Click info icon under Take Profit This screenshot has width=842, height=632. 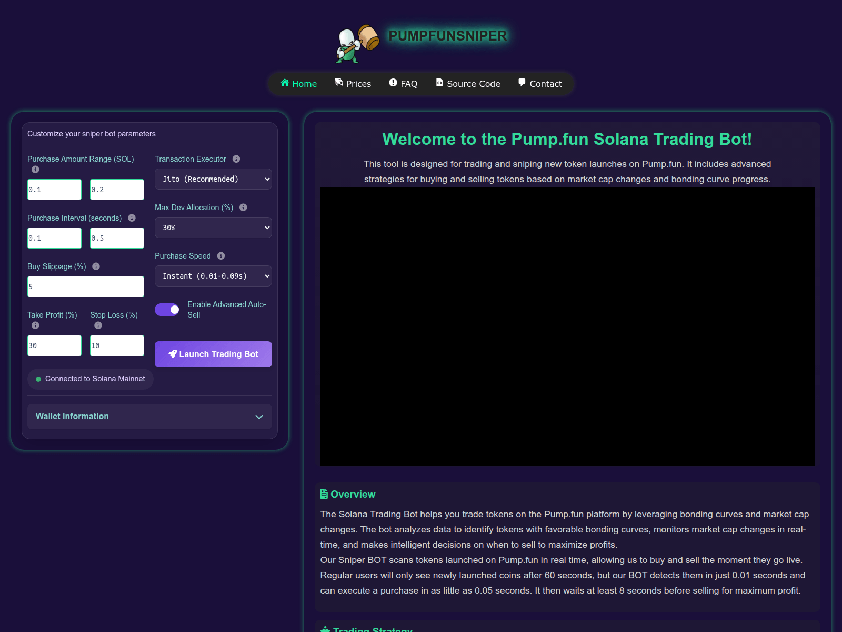35,325
